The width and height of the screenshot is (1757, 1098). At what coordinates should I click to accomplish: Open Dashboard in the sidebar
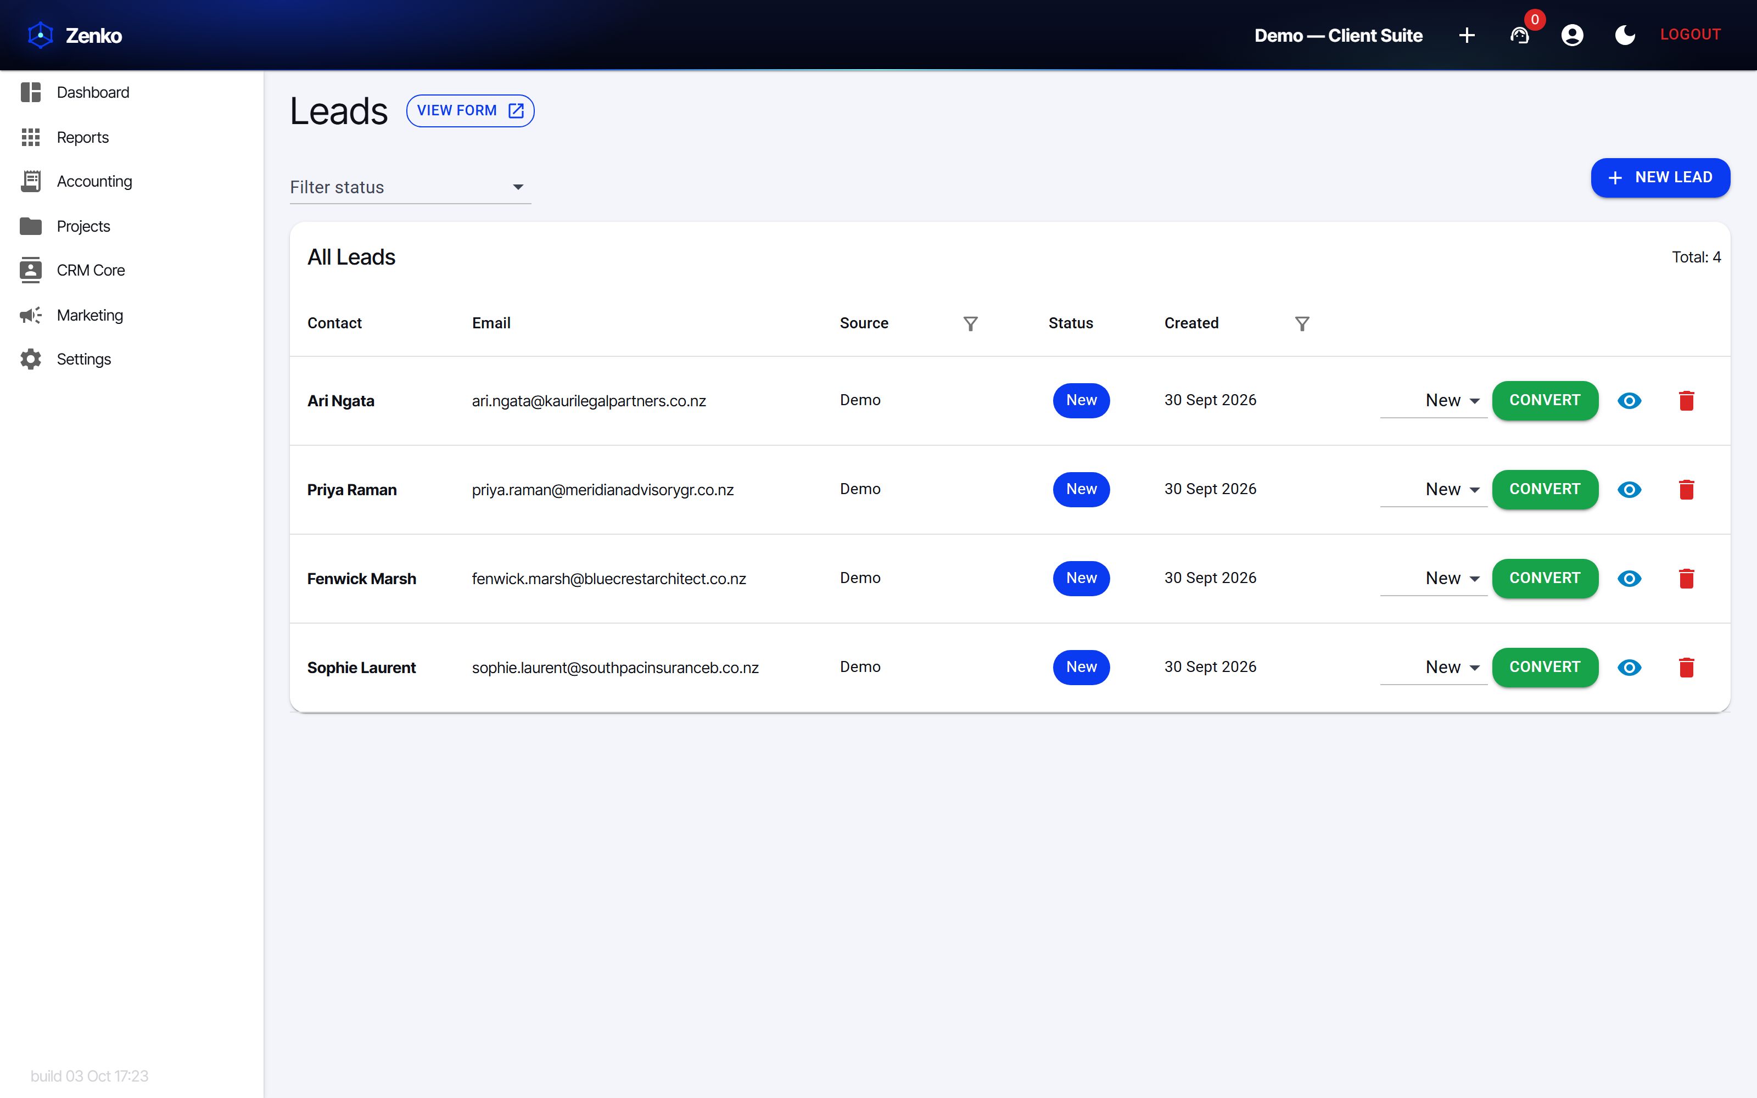132,92
